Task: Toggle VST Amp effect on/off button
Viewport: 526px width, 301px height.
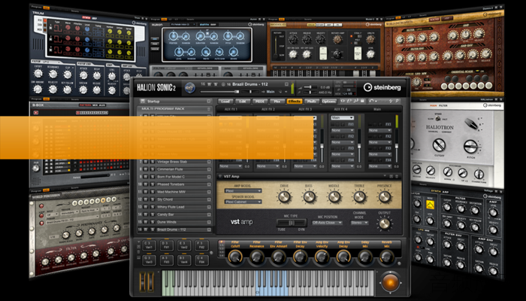Action: click(220, 176)
